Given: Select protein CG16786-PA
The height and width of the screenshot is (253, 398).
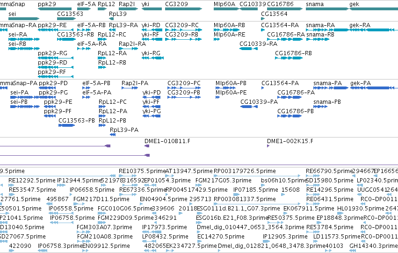Looking at the screenshot, I should pos(296,93).
